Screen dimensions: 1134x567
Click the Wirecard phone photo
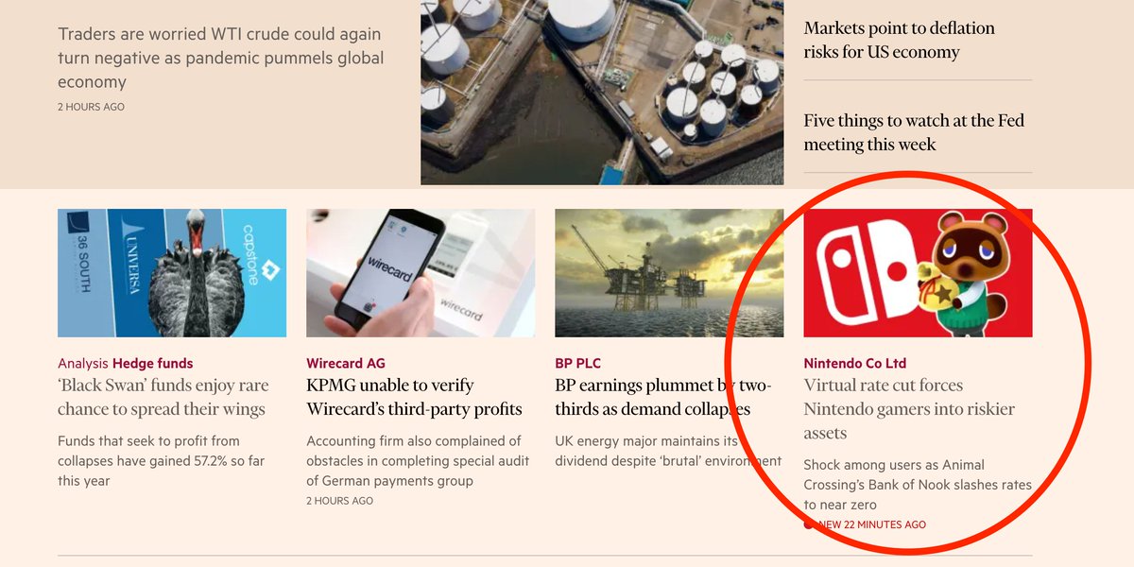[x=421, y=273]
